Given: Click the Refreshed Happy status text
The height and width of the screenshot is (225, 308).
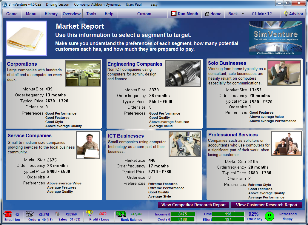Looking at the screenshot, I should pyautogui.click(x=288, y=216).
